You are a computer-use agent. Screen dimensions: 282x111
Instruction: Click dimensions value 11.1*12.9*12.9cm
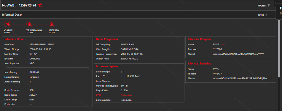tap(131, 76)
